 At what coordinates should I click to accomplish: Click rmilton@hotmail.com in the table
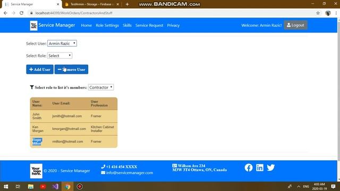point(67,142)
